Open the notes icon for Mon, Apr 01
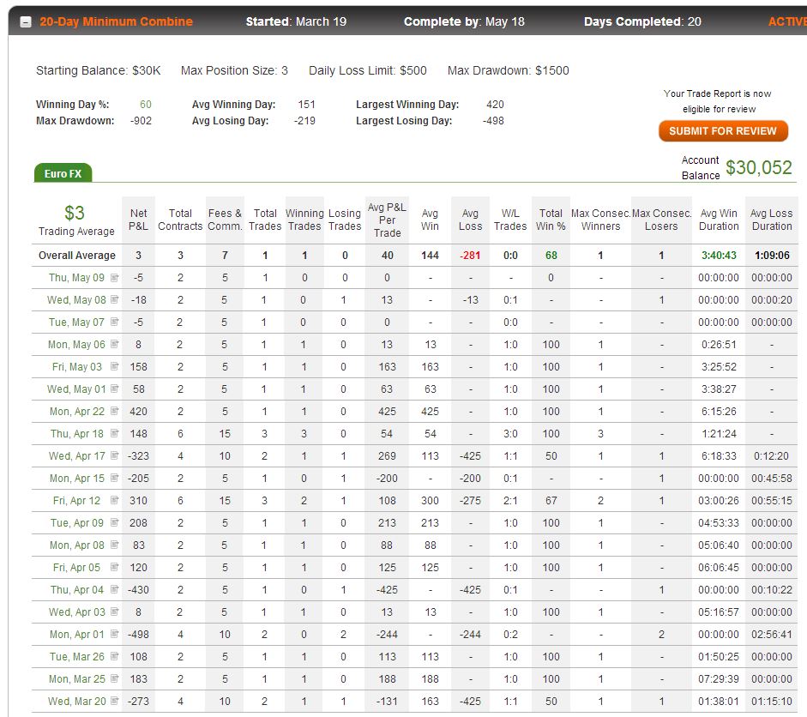Image resolution: width=807 pixels, height=717 pixels. pyautogui.click(x=114, y=635)
